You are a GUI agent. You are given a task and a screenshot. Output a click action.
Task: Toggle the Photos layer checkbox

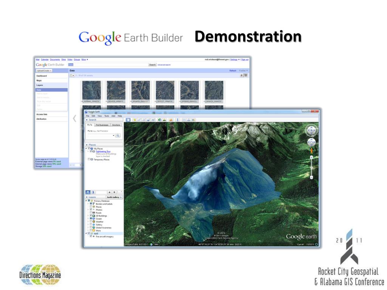(91, 209)
